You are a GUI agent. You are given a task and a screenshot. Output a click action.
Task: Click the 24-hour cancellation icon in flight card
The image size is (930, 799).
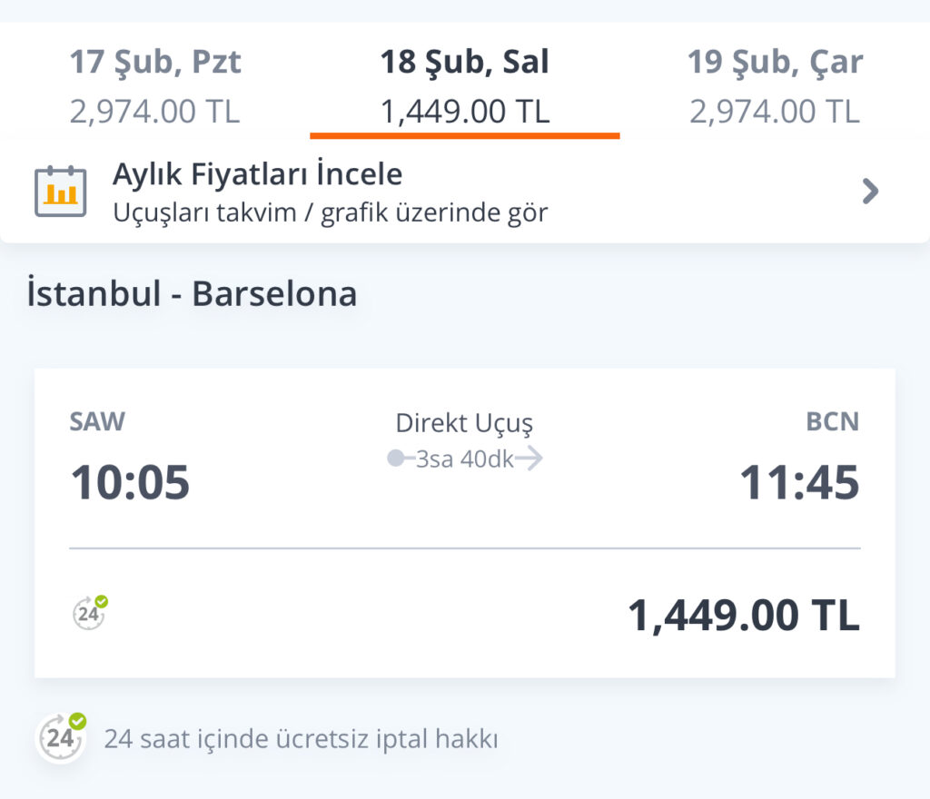[90, 613]
